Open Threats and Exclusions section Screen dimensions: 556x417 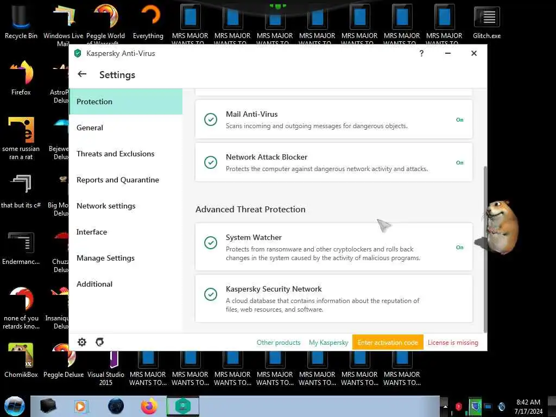point(126,154)
